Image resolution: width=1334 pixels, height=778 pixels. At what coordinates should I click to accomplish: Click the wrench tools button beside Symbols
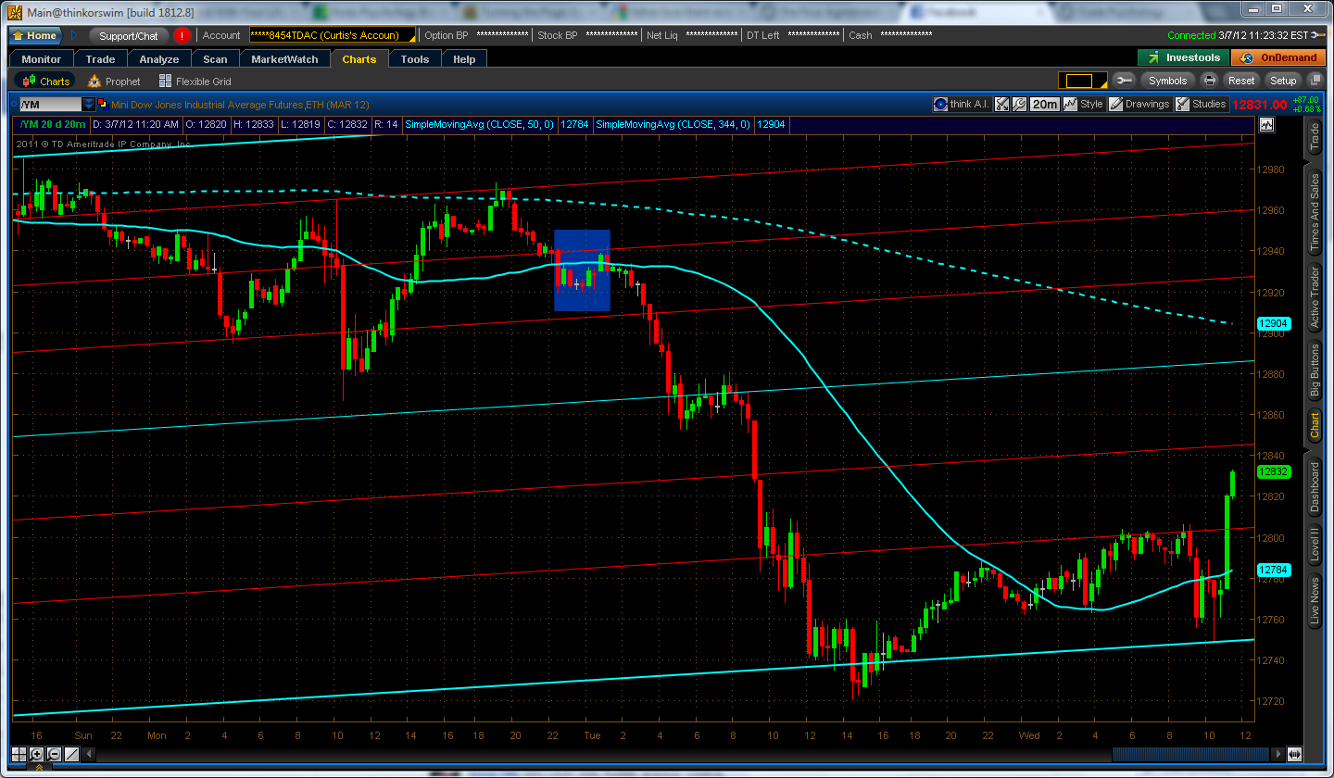[1124, 81]
